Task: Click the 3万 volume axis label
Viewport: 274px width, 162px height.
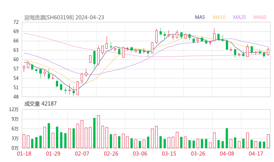Action: tap(15, 138)
